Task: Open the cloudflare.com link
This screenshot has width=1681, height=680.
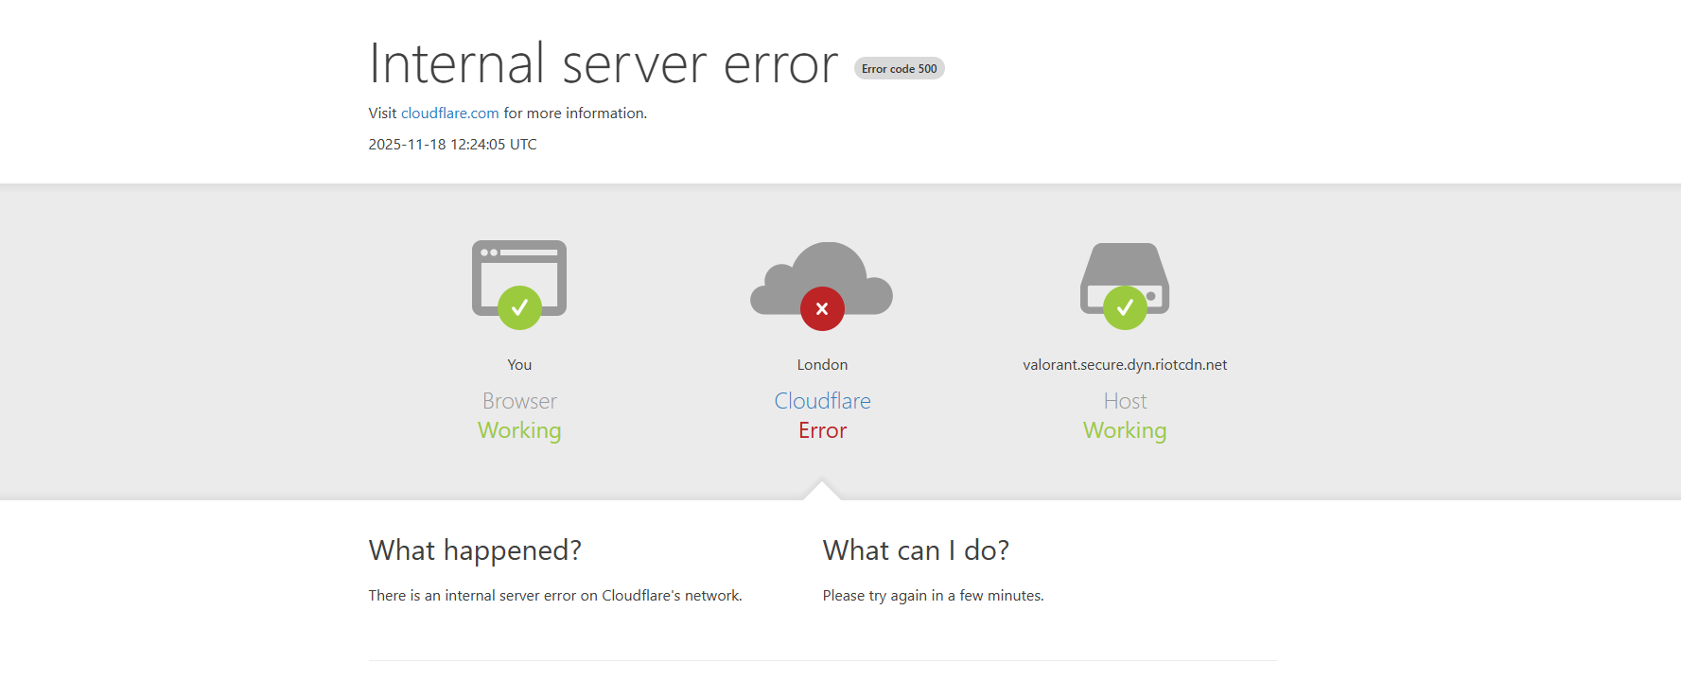Action: tap(449, 113)
